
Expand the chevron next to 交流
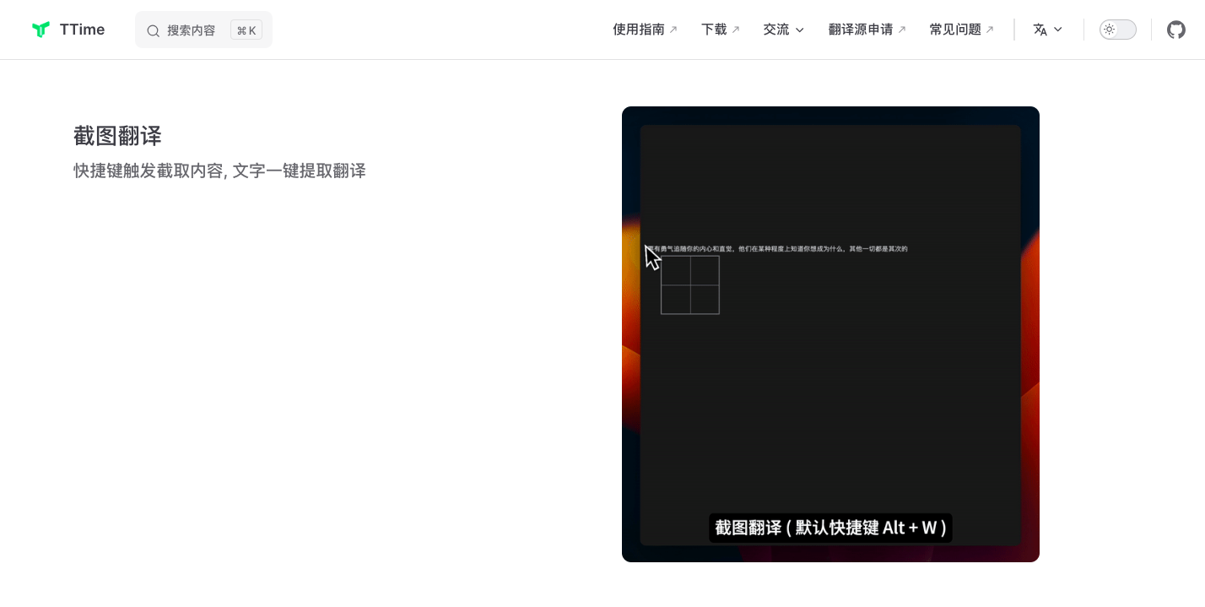(798, 29)
